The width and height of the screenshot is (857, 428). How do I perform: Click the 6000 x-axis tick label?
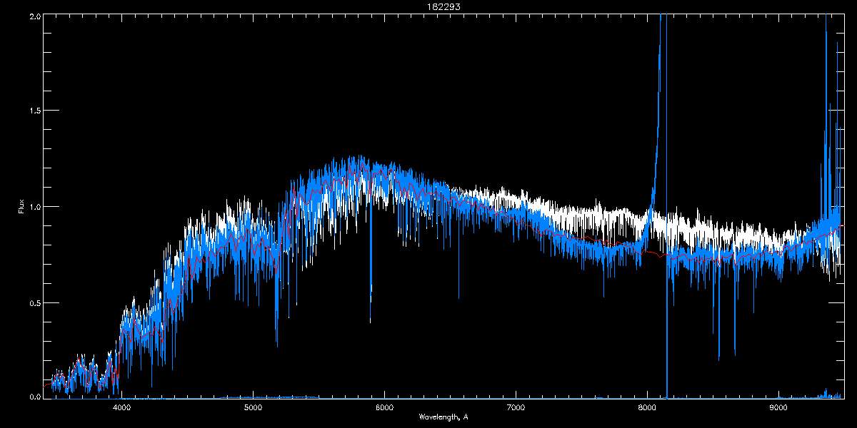point(384,408)
